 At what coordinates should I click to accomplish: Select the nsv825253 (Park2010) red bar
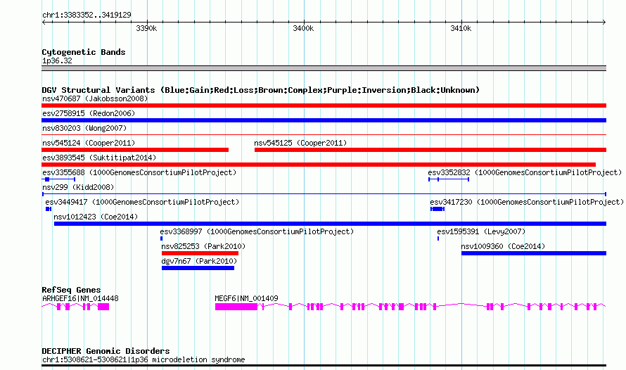click(x=200, y=253)
